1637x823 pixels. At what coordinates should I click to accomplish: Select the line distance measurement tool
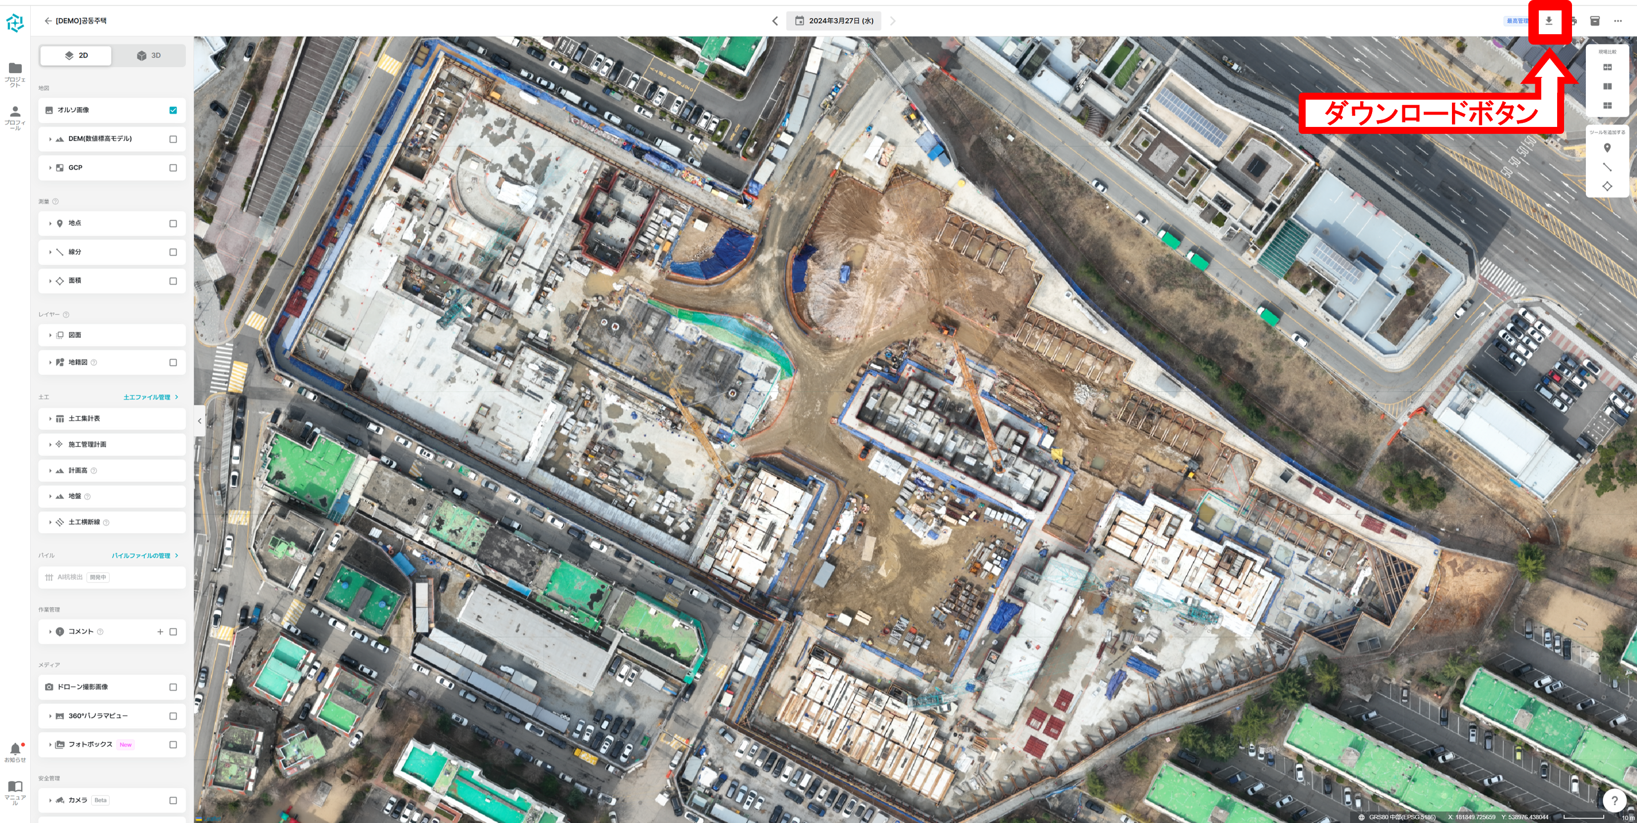(1607, 167)
